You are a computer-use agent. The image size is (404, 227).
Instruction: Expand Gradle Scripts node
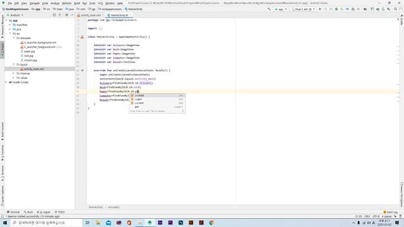coord(6,82)
